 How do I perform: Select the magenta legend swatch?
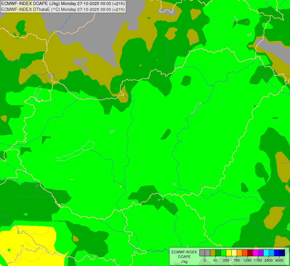click(x=256, y=253)
